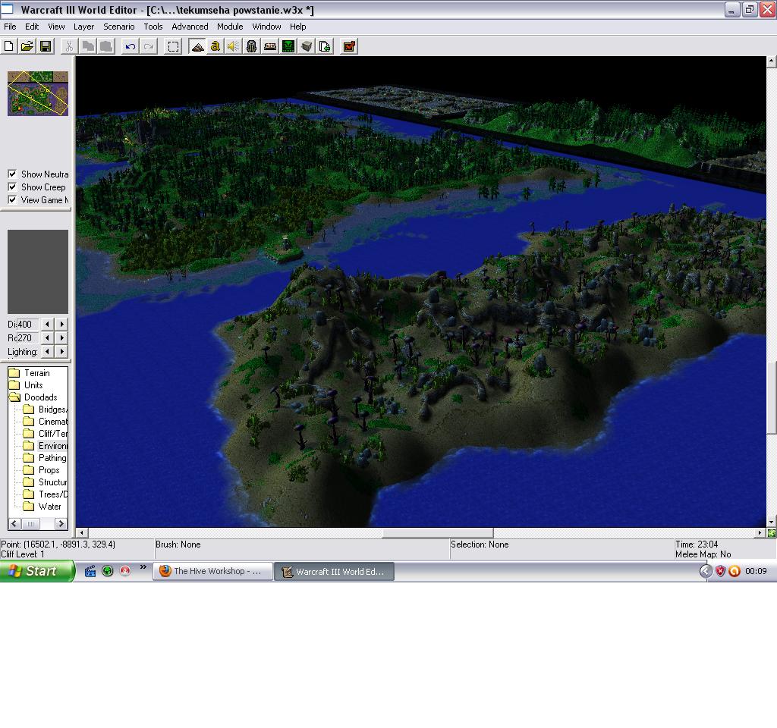Open the Module menu
The image size is (777, 728).
(230, 27)
